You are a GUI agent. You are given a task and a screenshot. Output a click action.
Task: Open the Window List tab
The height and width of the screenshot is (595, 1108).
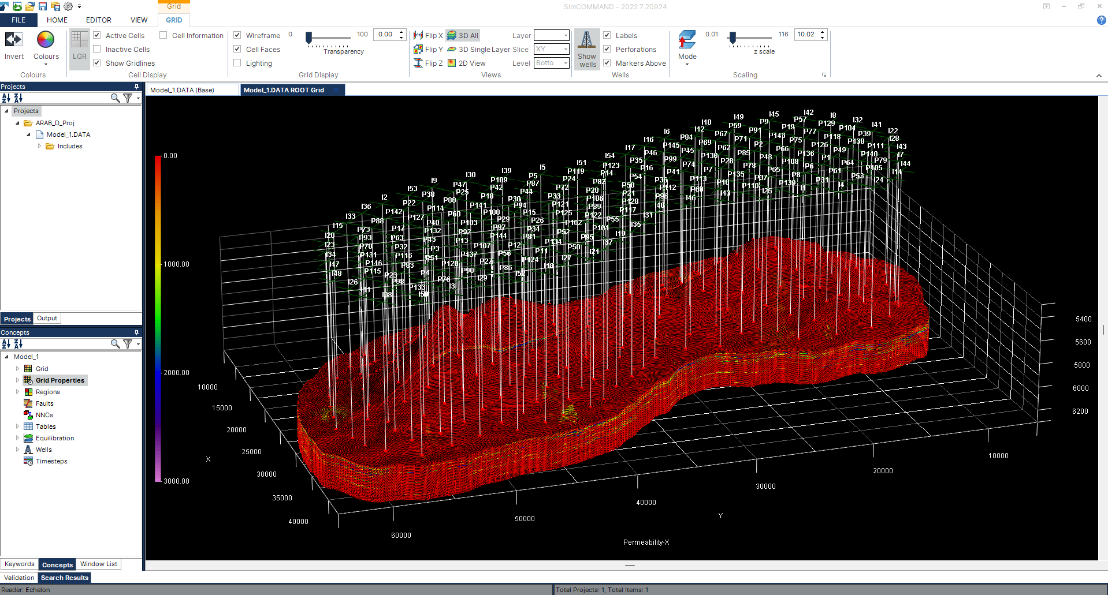point(98,564)
